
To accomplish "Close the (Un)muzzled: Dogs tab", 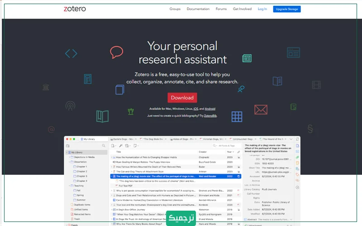I will tap(255, 139).
